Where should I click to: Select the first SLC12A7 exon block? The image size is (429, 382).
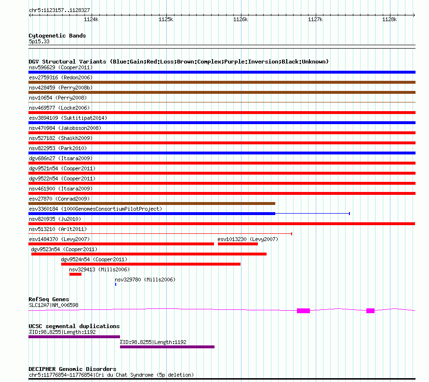coord(303,311)
